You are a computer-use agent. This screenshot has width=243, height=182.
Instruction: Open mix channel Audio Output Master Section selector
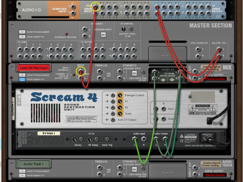pos(215,79)
